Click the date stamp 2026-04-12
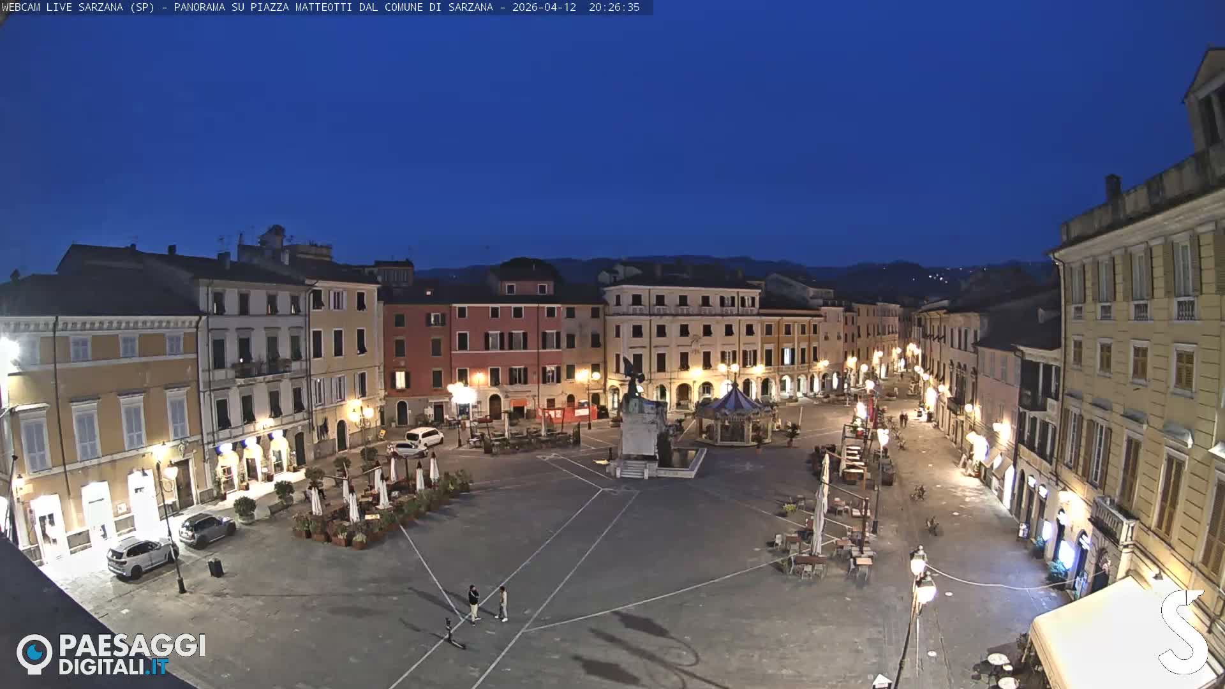1225x689 pixels. click(x=544, y=7)
